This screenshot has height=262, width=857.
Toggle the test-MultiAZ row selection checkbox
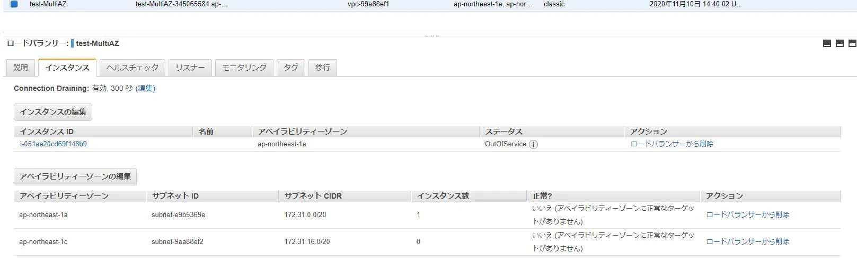[14, 4]
